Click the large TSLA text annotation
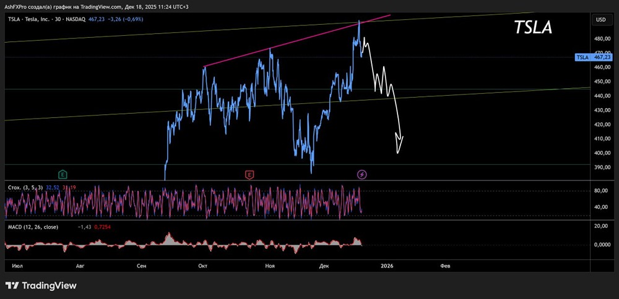Viewport: 619px width, 299px height. tap(533, 27)
